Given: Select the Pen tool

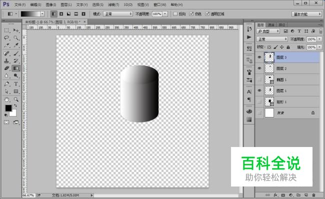Looking at the screenshot, I should [6, 84].
